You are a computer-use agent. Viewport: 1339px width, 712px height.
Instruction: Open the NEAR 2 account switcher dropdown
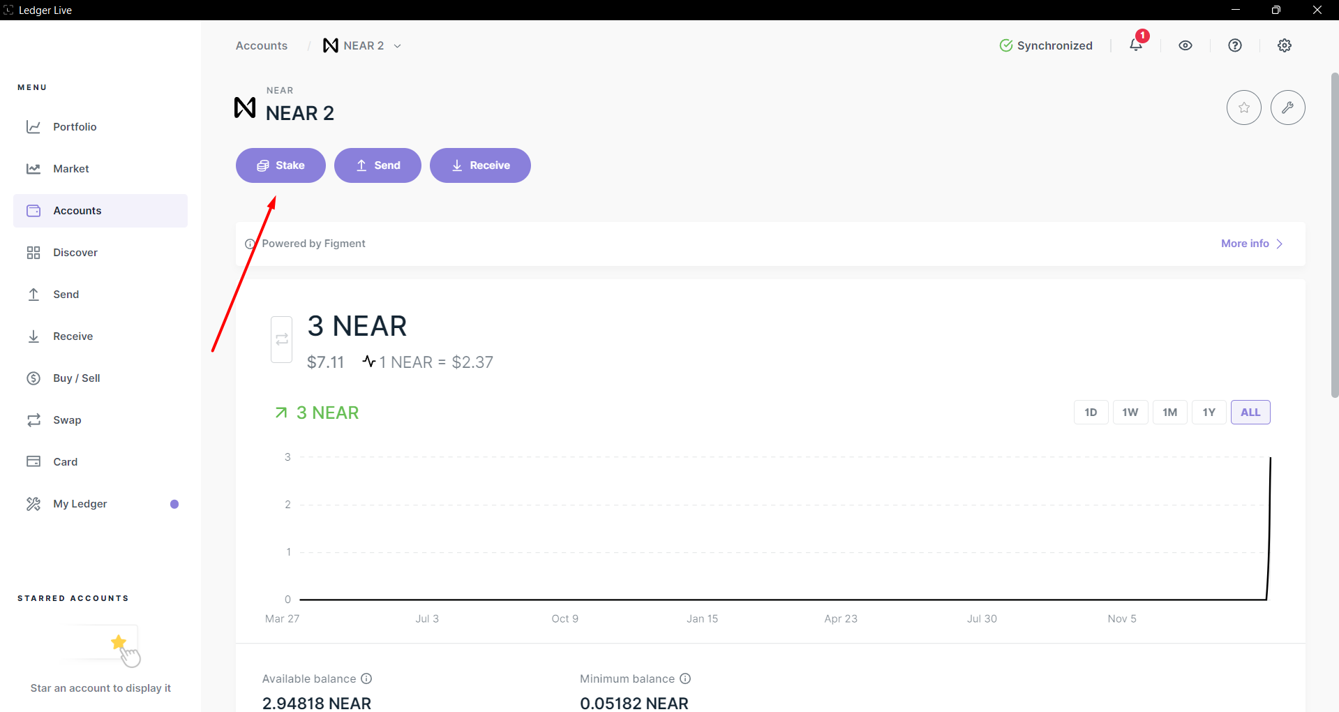(x=398, y=45)
